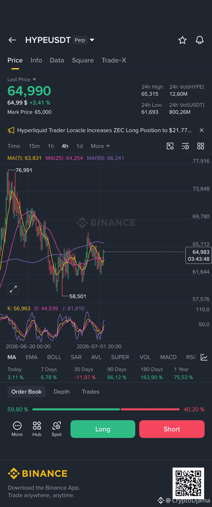Tap the Today 3,11 % performance

(x=15, y=373)
